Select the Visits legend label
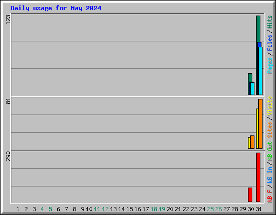This screenshot has width=276, height=215. 270,106
